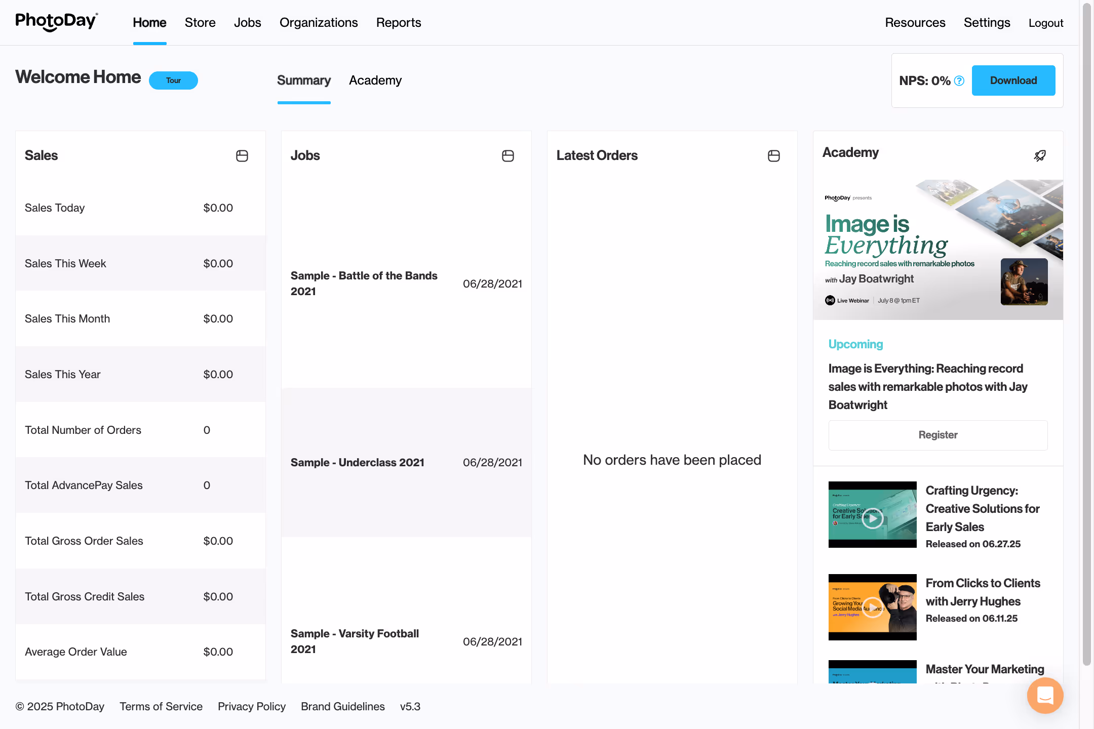Click the Sales Today row label
Viewport: 1094px width, 729px height.
coord(55,208)
